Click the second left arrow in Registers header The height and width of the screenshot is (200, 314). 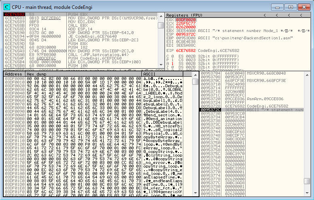(277, 15)
